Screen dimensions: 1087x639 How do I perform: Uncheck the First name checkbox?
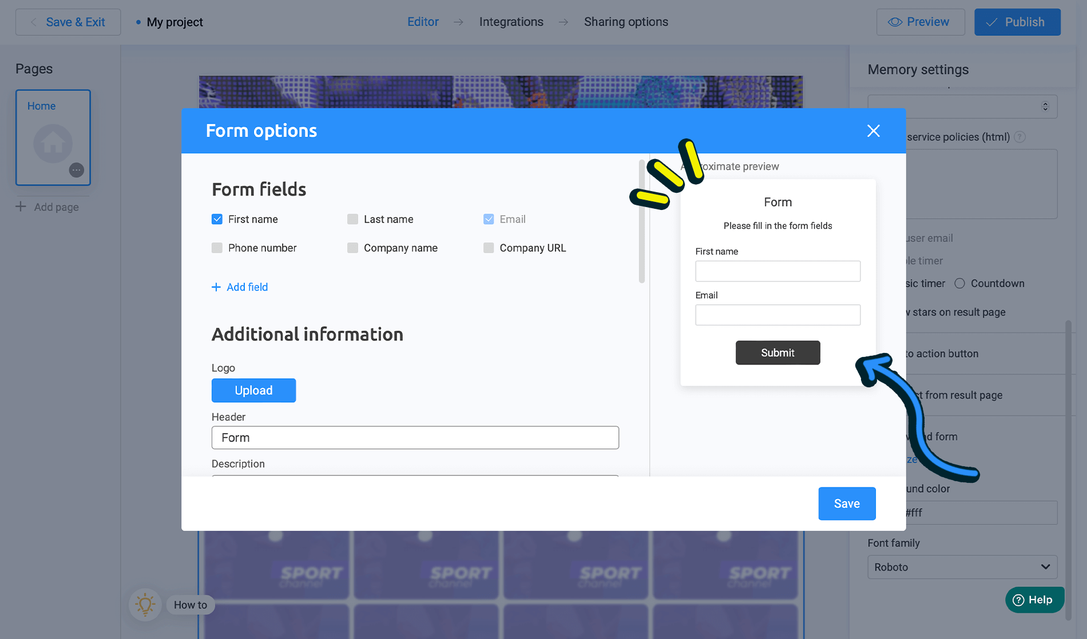[217, 219]
